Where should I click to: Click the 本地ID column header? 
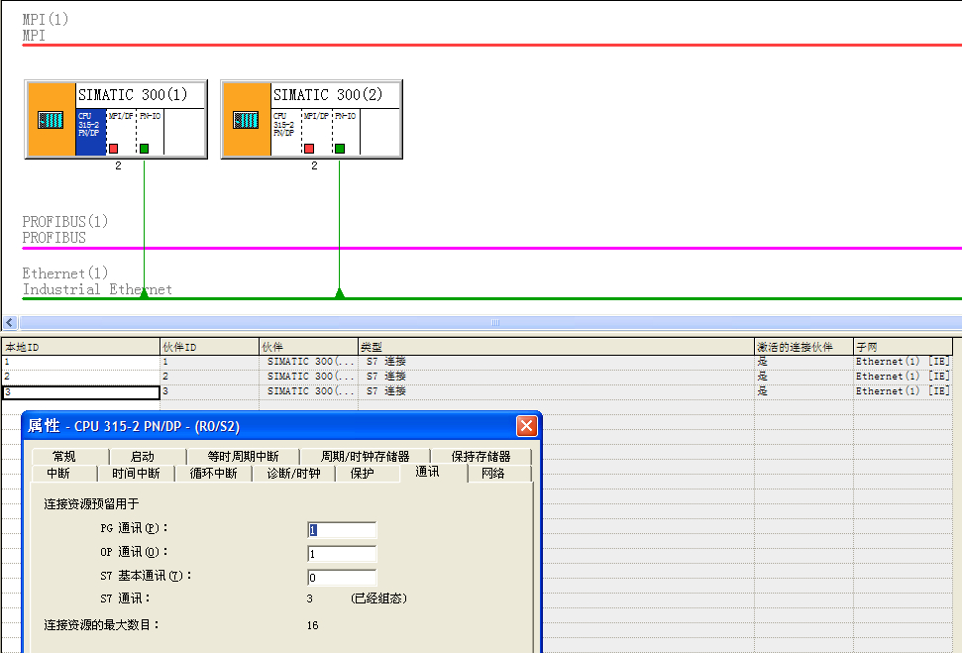coord(80,347)
